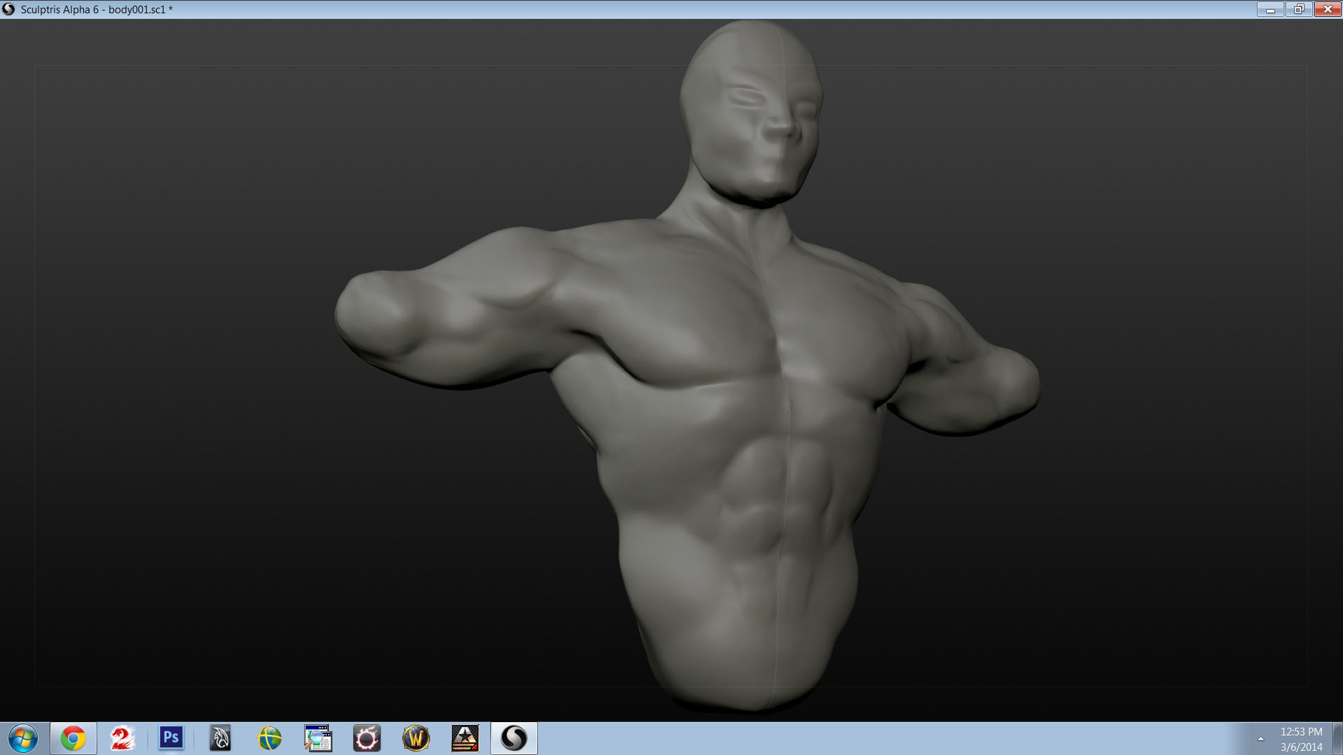Open the window-list utility taskbar icon
This screenshot has width=1343, height=755.
[x=318, y=738]
